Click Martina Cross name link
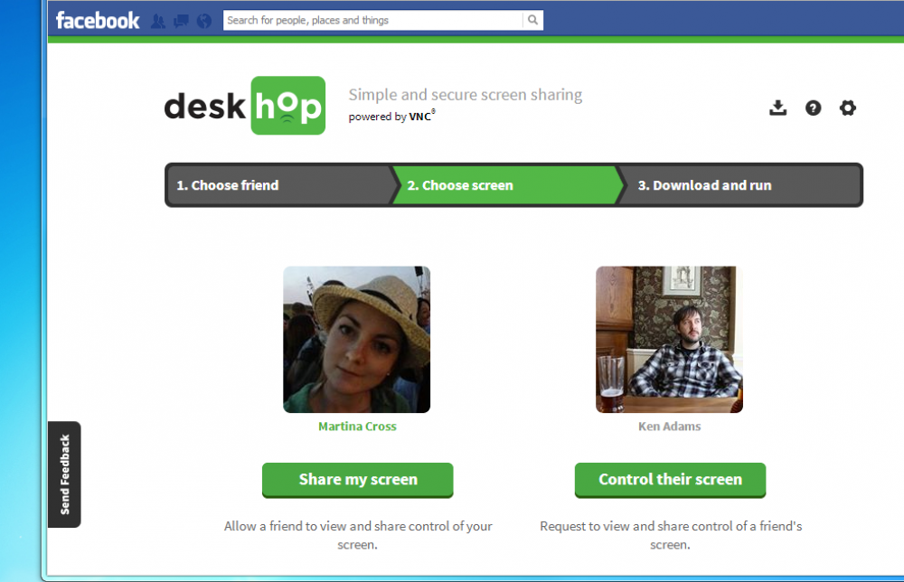 coord(357,427)
